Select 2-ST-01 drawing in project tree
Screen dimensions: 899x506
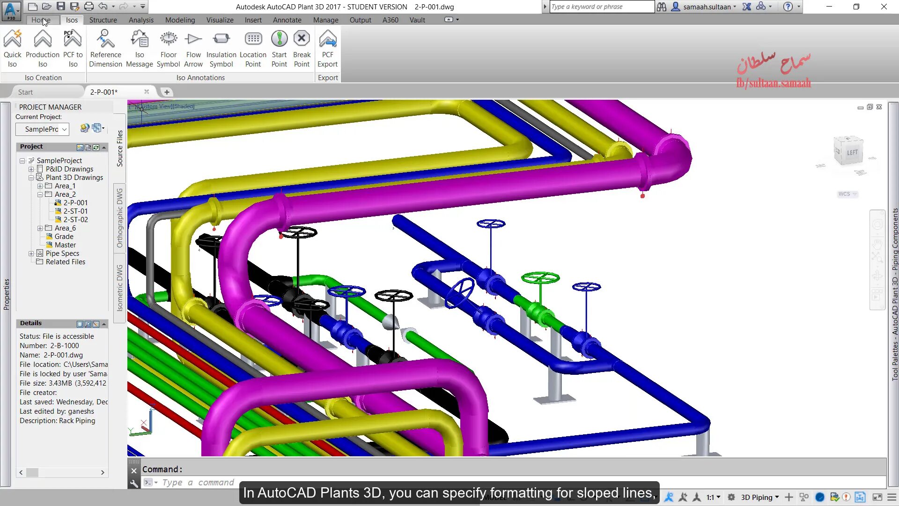pyautogui.click(x=75, y=211)
